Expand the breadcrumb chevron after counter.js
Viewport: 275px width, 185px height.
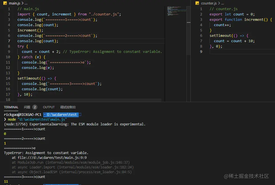[x=219, y=3]
